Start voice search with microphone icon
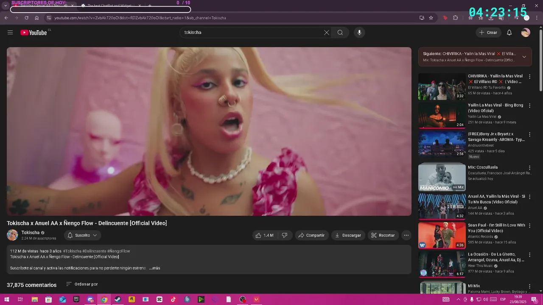 point(359,33)
